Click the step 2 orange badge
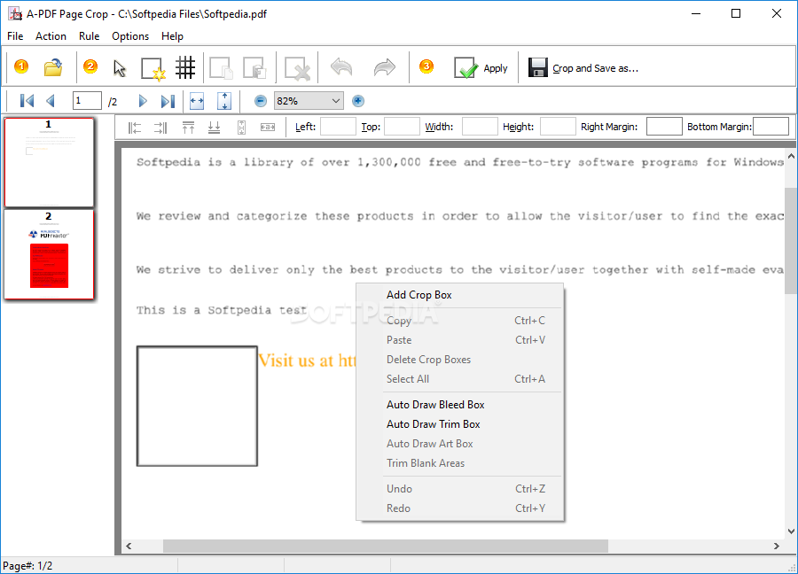 pyautogui.click(x=90, y=66)
